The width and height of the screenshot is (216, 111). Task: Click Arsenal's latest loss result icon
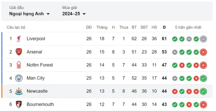203,52
